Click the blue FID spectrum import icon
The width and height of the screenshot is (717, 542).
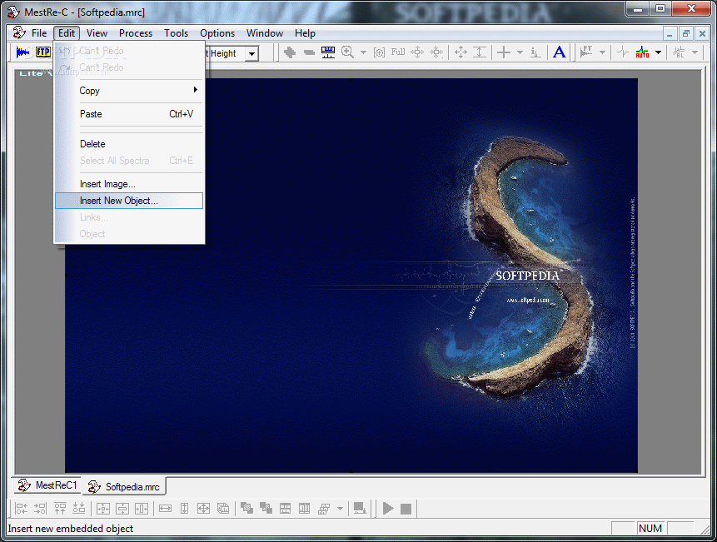(22, 52)
